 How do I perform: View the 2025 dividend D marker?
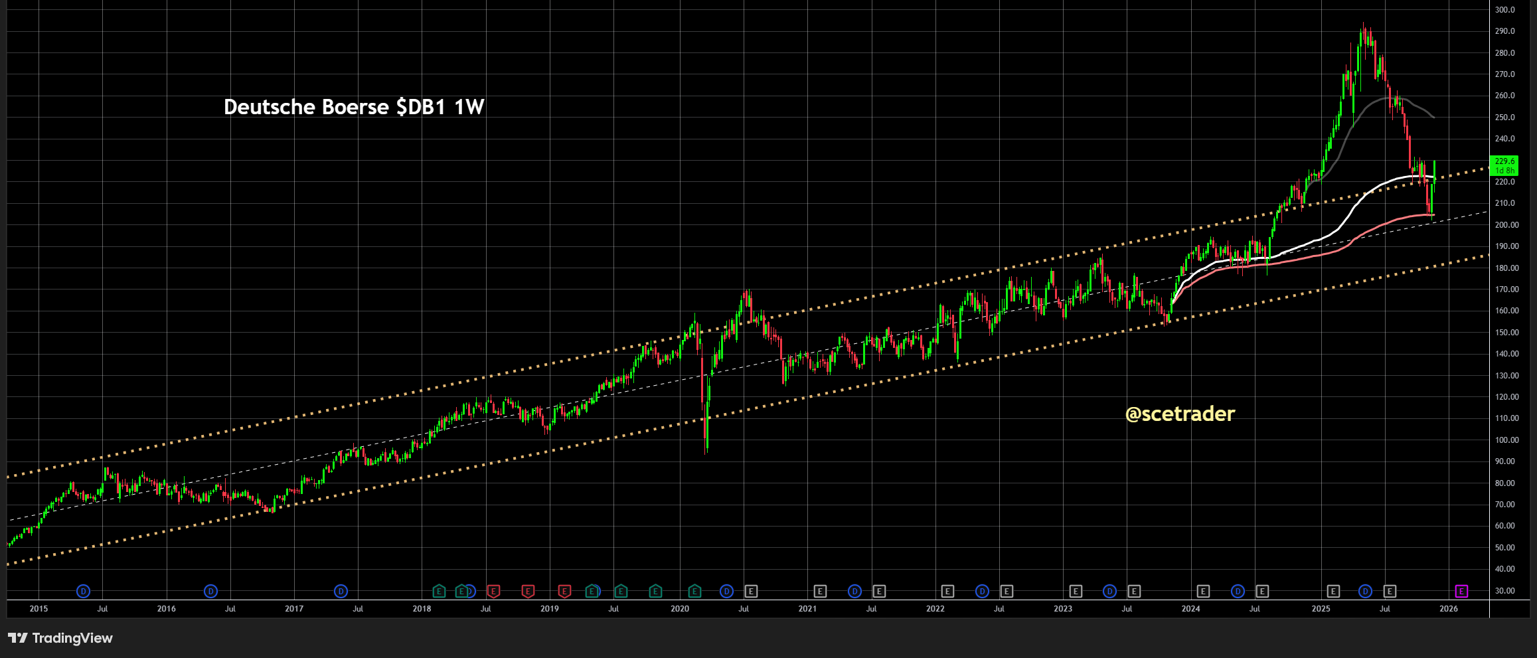[x=1365, y=591]
